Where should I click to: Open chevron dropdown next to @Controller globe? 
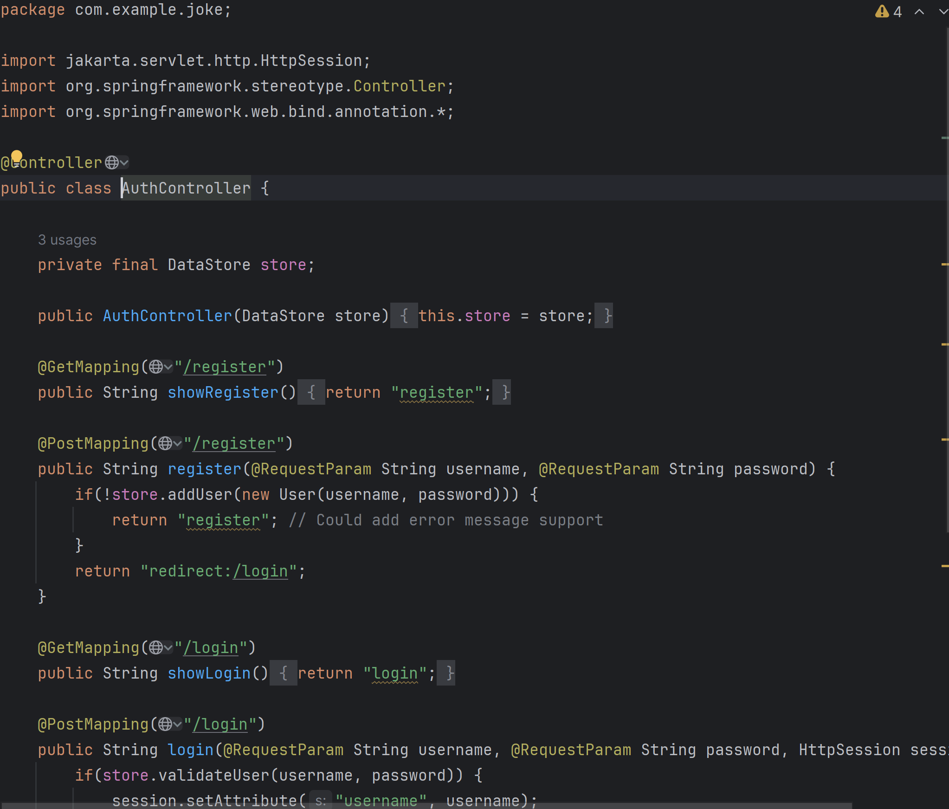(x=124, y=162)
